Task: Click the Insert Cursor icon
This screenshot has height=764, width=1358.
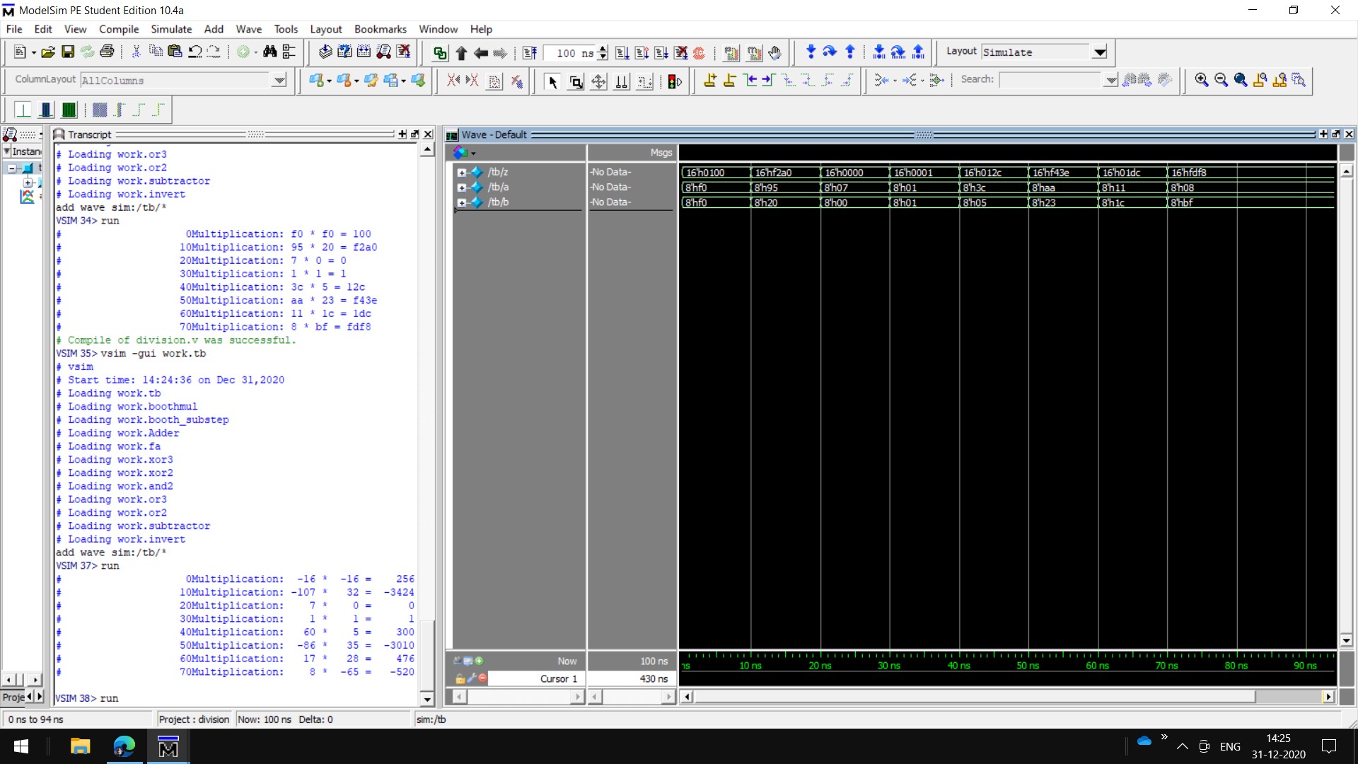Action: [710, 81]
